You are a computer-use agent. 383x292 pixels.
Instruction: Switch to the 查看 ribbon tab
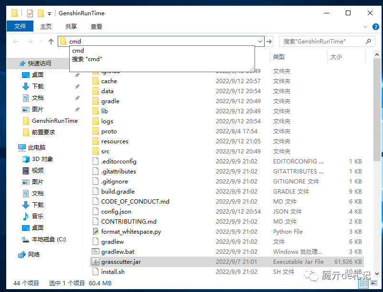pyautogui.click(x=96, y=26)
